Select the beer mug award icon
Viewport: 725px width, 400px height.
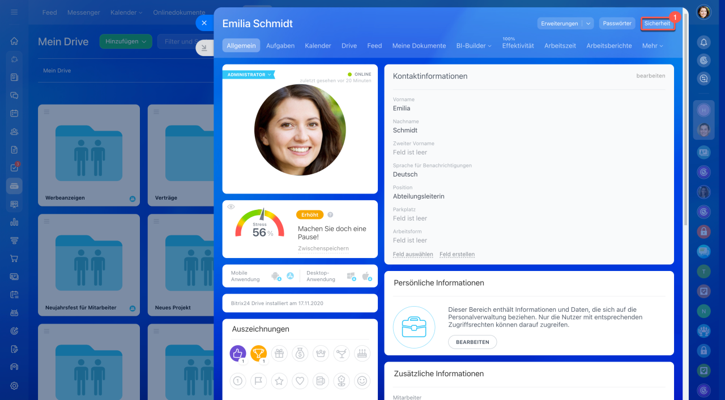pyautogui.click(x=321, y=381)
